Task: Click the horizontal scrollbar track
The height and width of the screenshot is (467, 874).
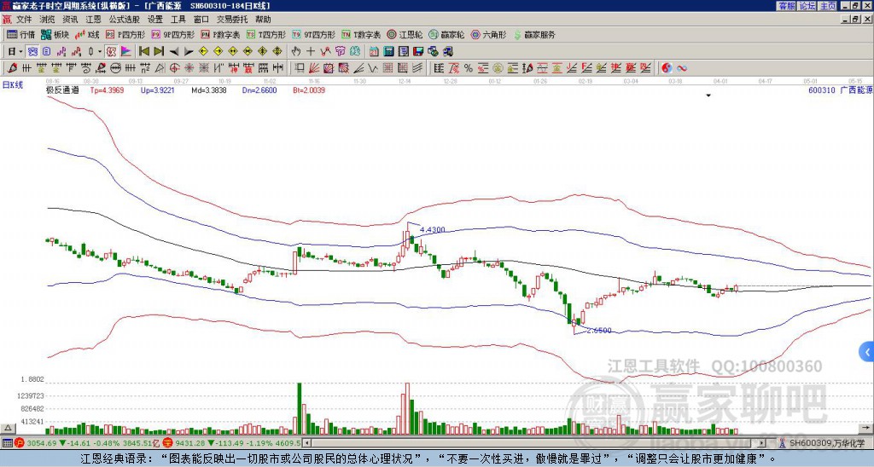Action: [x=534, y=443]
